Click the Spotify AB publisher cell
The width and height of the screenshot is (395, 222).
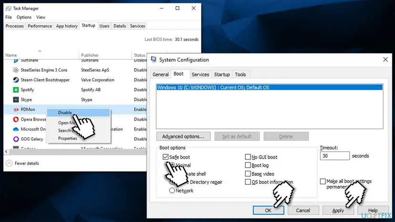(x=91, y=90)
